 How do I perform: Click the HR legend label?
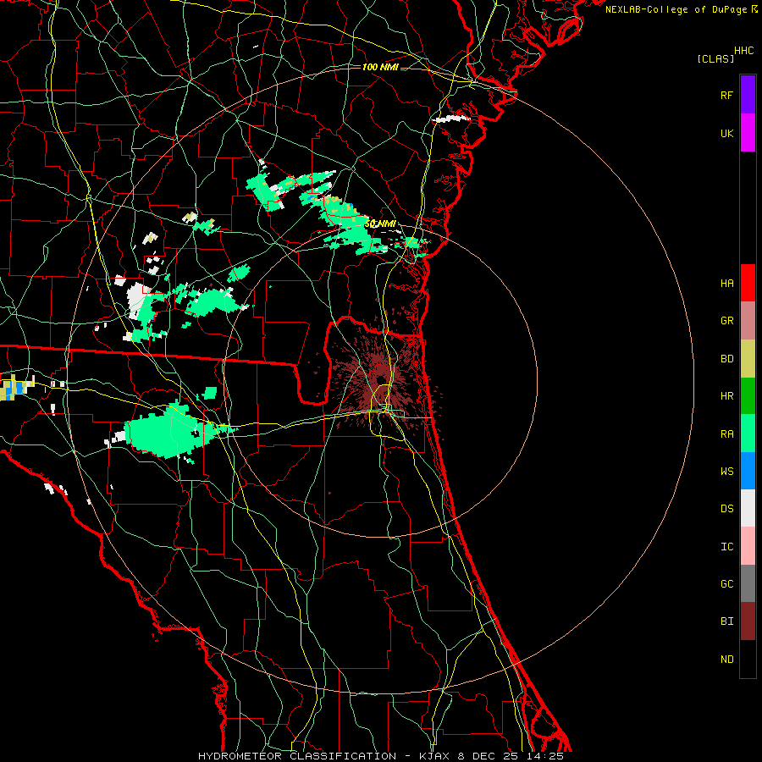tap(726, 396)
